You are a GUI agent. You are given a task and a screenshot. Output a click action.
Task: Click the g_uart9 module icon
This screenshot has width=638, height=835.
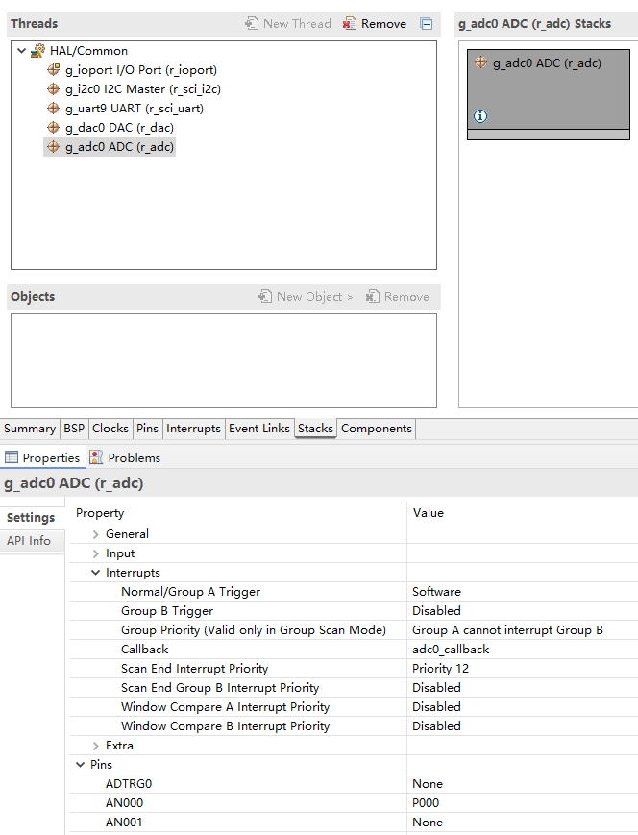[53, 109]
